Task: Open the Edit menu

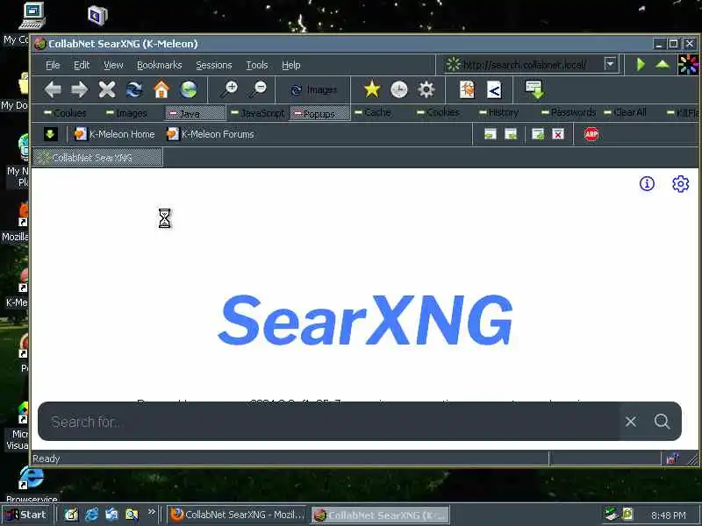Action: [82, 65]
